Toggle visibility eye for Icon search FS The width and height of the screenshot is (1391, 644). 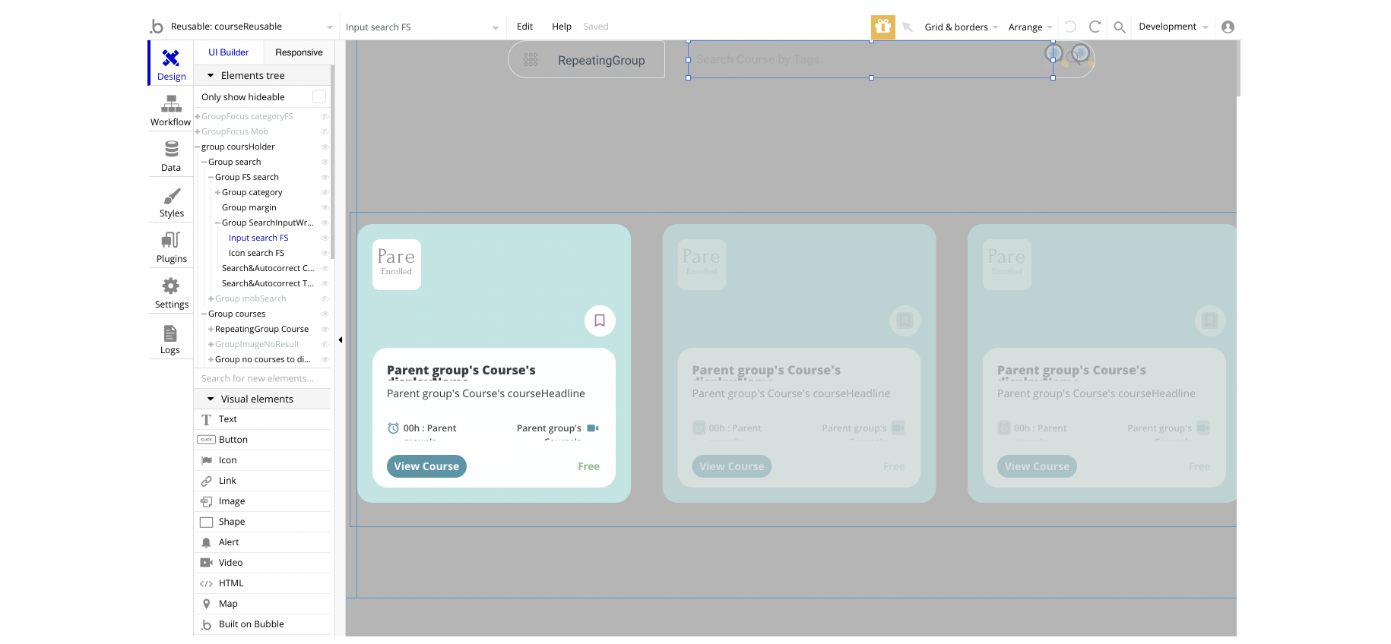click(x=325, y=253)
